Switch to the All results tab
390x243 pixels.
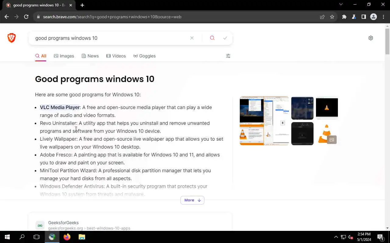(41, 56)
